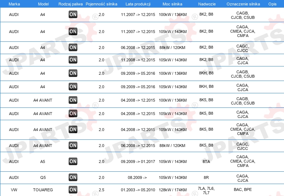Click the 11.2008 -> 12.2015 production years cell
Viewport: 284px width, 196px height.
138,60
